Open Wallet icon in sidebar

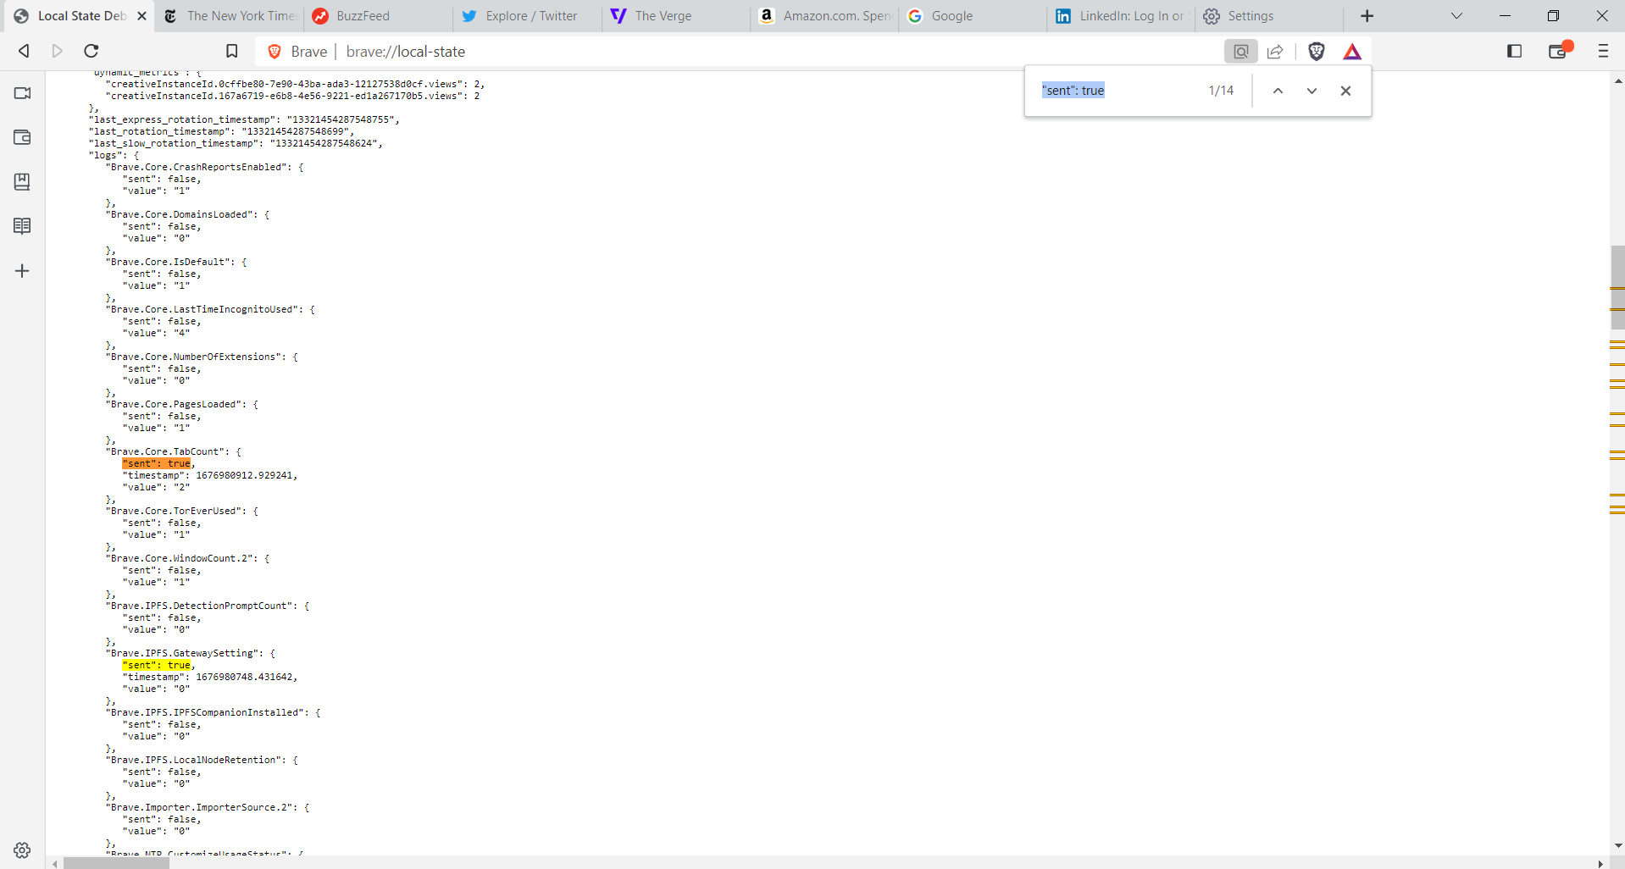click(22, 137)
